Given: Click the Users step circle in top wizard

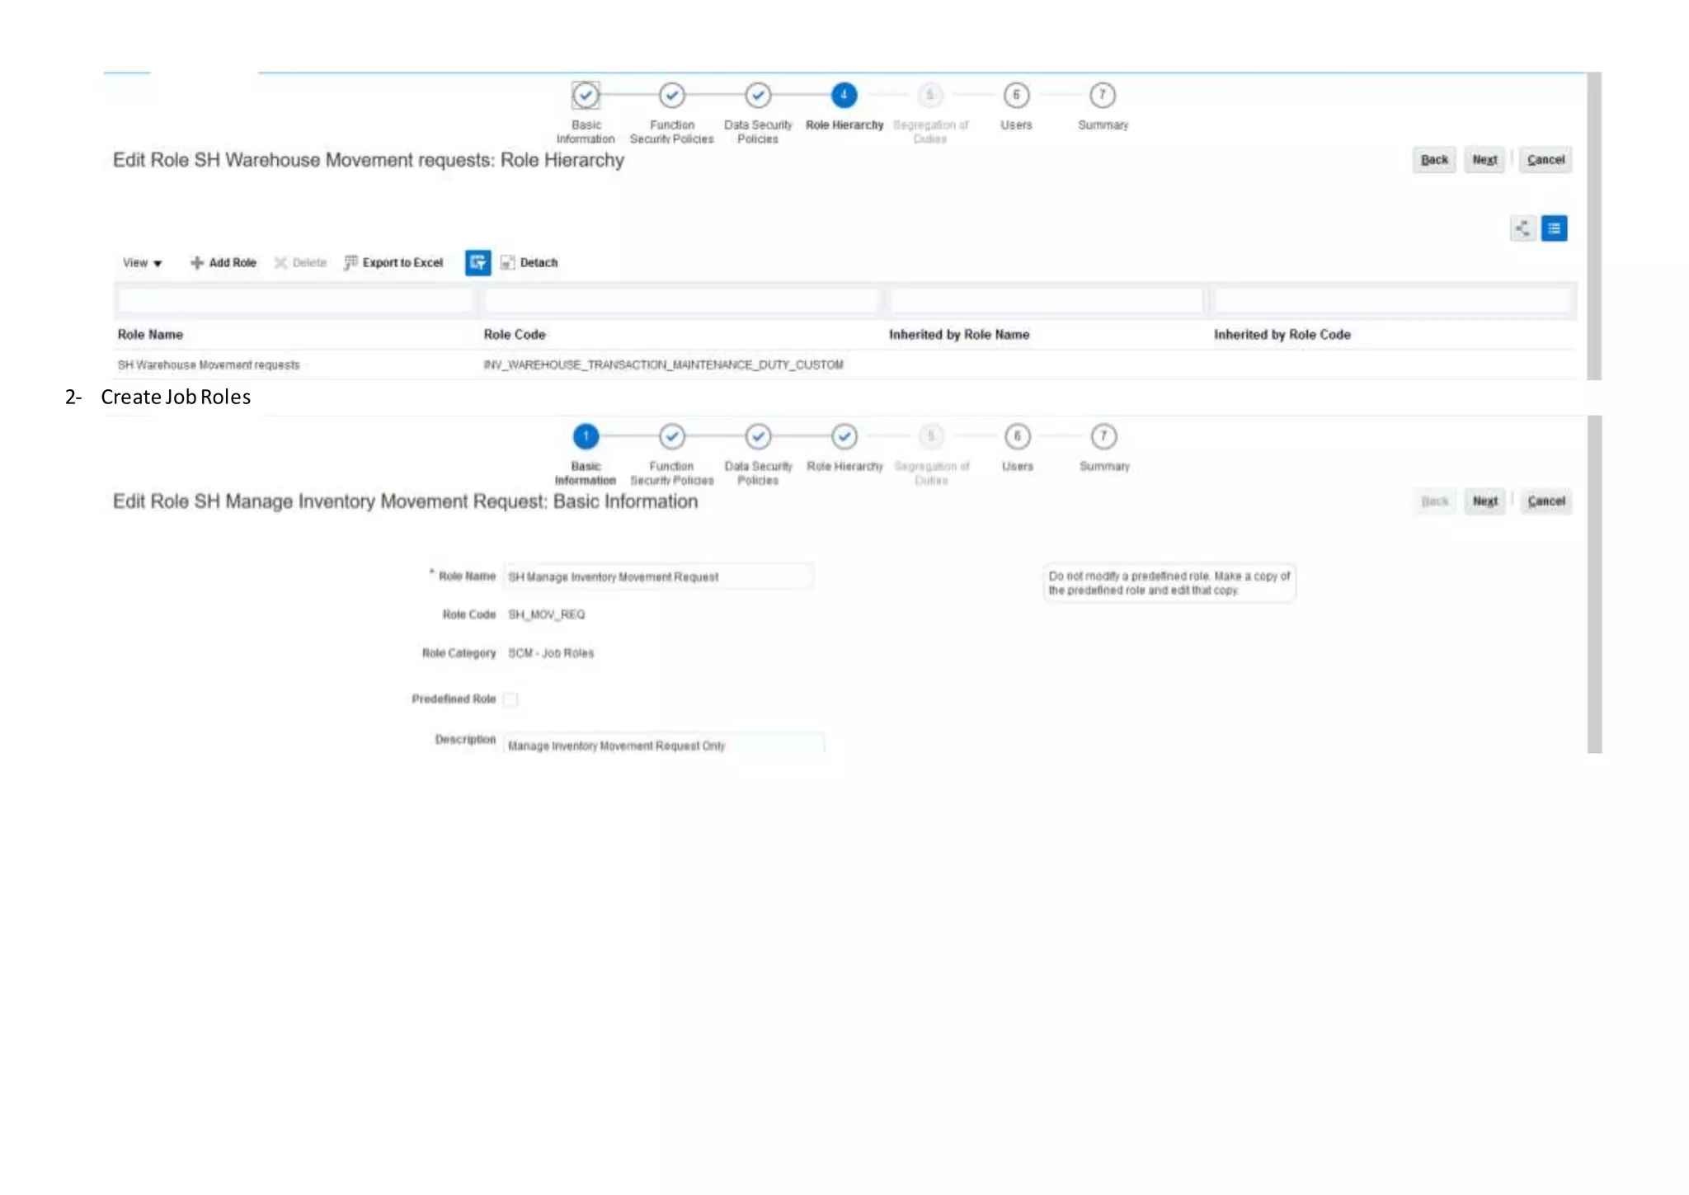Looking at the screenshot, I should 1016,96.
